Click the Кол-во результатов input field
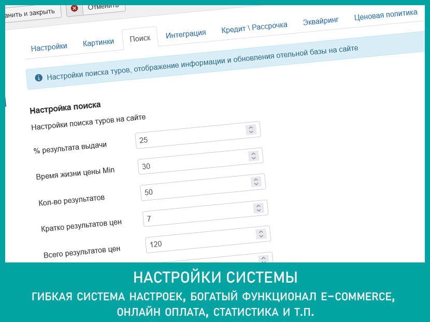The height and width of the screenshot is (322, 430). click(x=194, y=189)
